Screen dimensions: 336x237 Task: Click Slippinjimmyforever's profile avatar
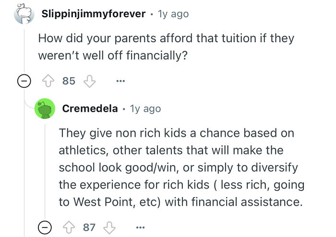coord(22,14)
